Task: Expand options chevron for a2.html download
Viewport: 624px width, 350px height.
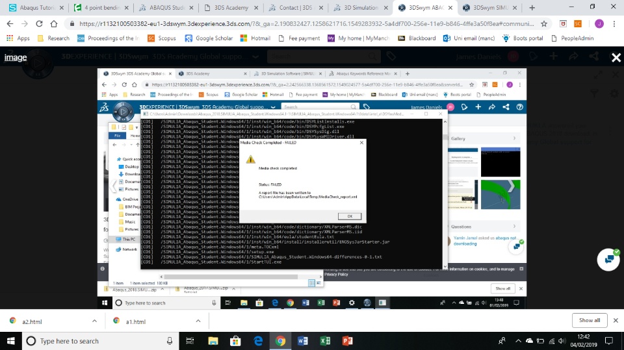Action: [94, 321]
